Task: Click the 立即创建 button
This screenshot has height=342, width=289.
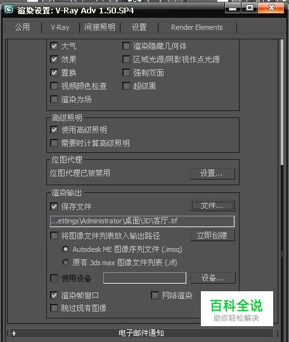Action: [x=212, y=235]
